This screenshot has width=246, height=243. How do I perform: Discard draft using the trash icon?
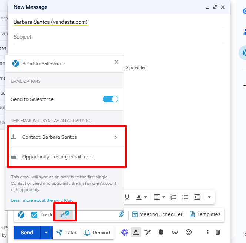coord(218,232)
